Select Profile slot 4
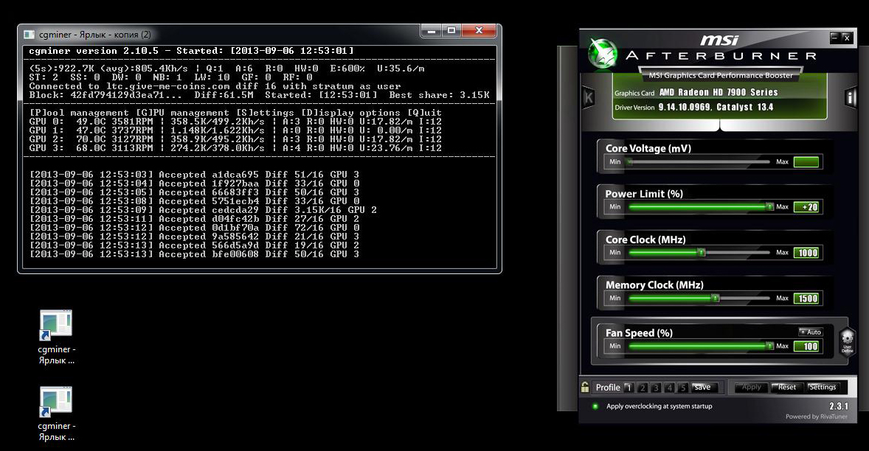Viewport: 869px width, 451px height. tap(670, 388)
